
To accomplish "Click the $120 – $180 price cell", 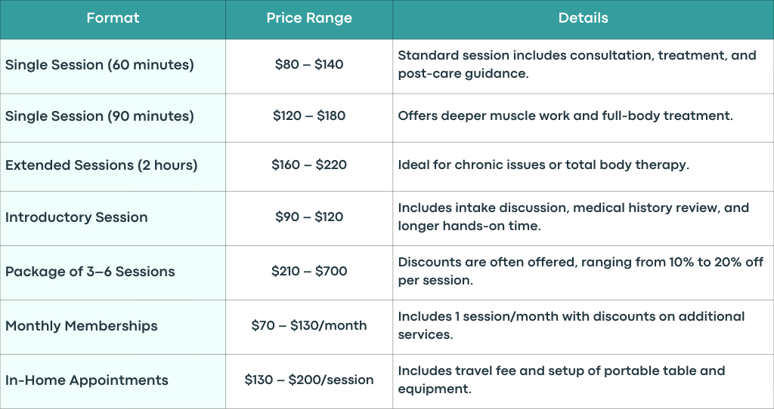I will [309, 118].
